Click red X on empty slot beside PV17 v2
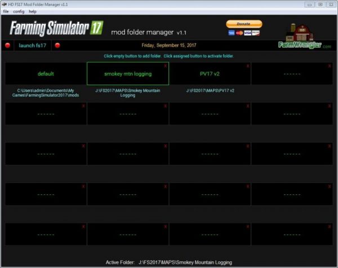This screenshot has width=338, height=268. click(x=330, y=66)
